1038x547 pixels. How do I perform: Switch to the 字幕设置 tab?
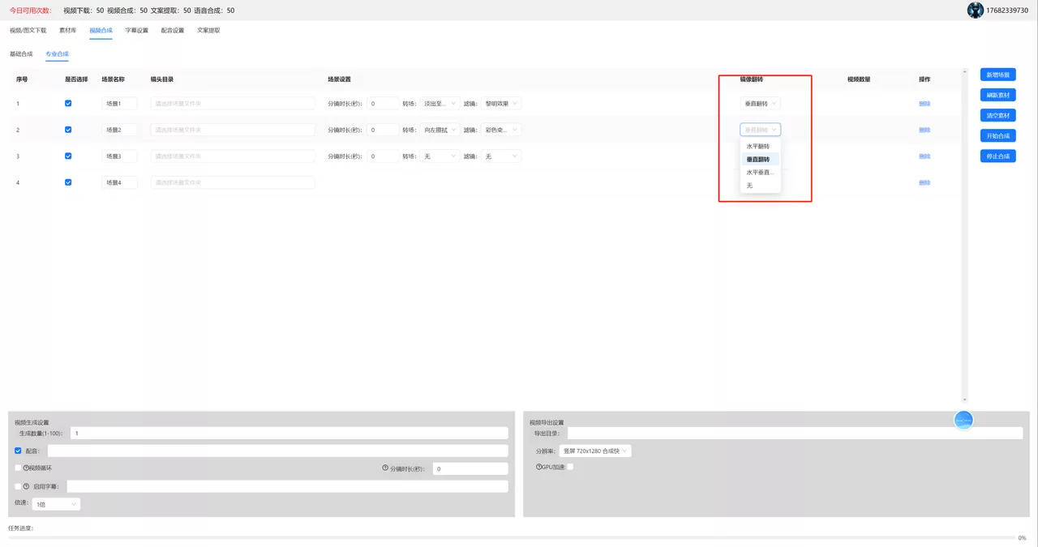[x=137, y=30]
